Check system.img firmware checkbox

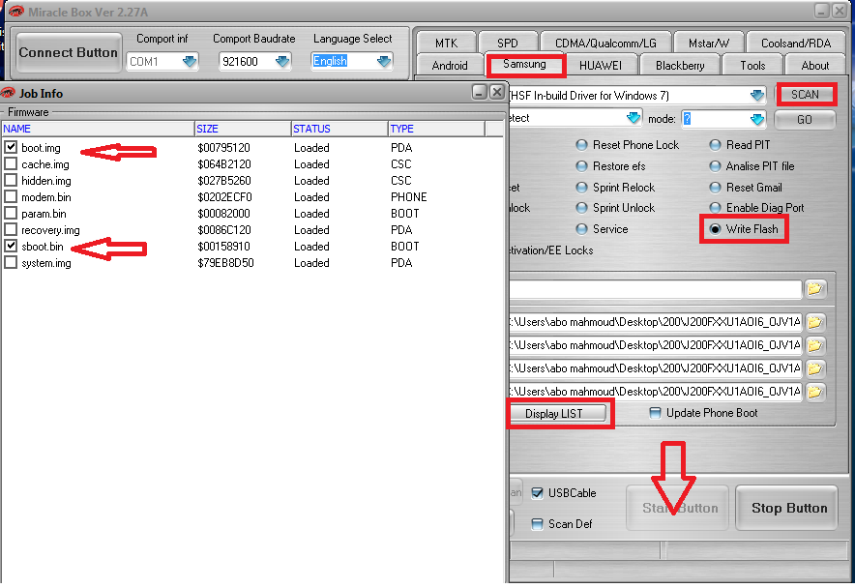(11, 262)
